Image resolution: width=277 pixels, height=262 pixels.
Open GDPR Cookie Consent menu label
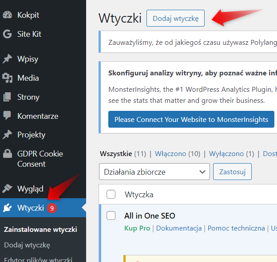click(40, 159)
